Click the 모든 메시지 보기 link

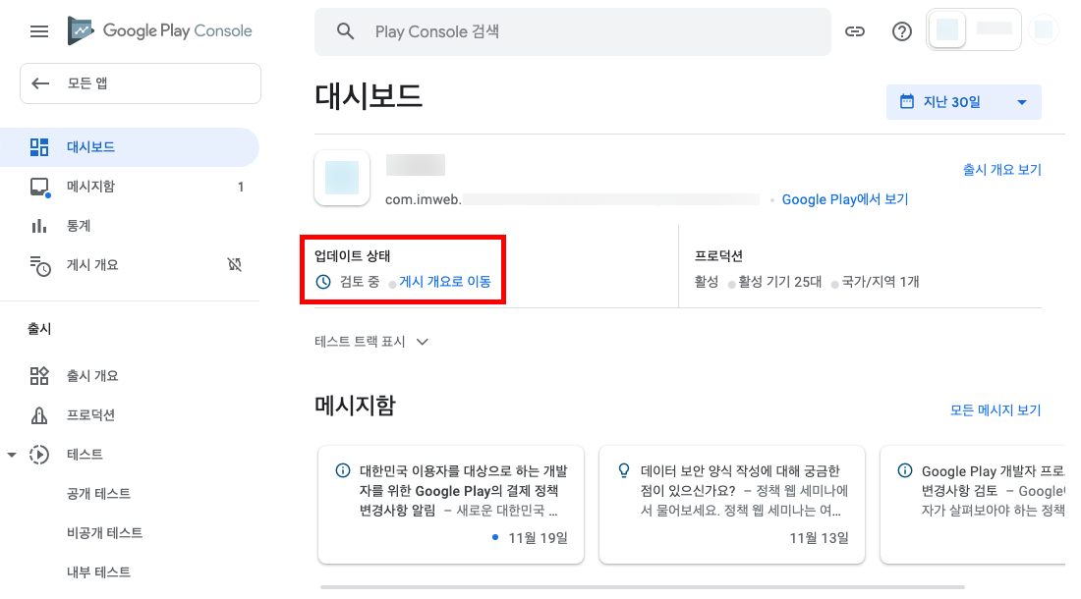pyautogui.click(x=995, y=410)
